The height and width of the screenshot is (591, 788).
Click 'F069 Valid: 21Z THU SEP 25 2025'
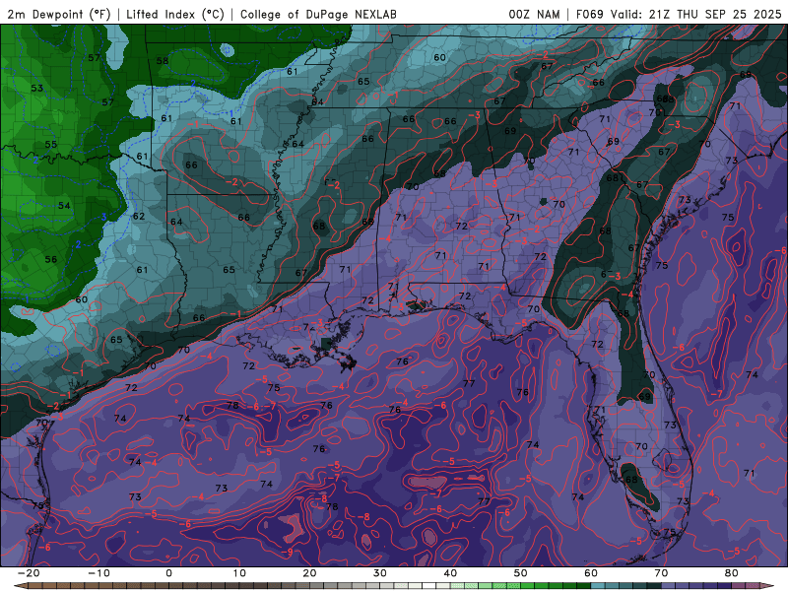point(679,14)
